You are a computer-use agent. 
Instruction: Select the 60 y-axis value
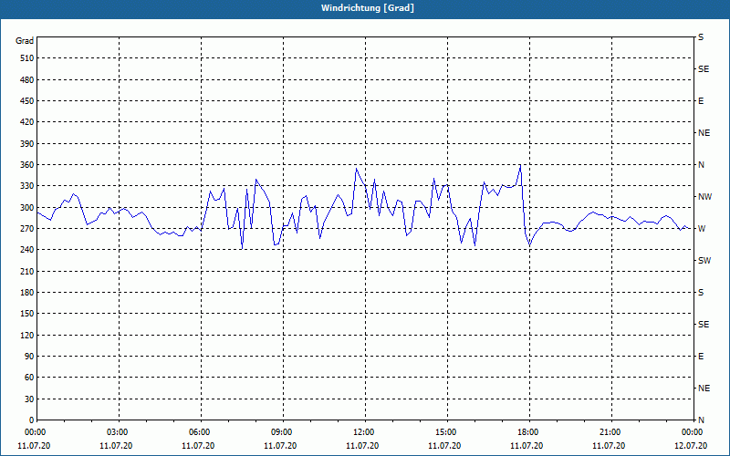point(29,378)
